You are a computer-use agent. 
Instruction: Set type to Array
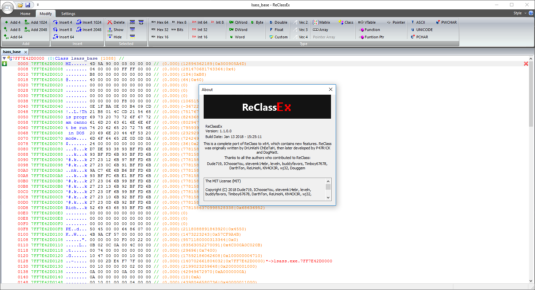321,30
